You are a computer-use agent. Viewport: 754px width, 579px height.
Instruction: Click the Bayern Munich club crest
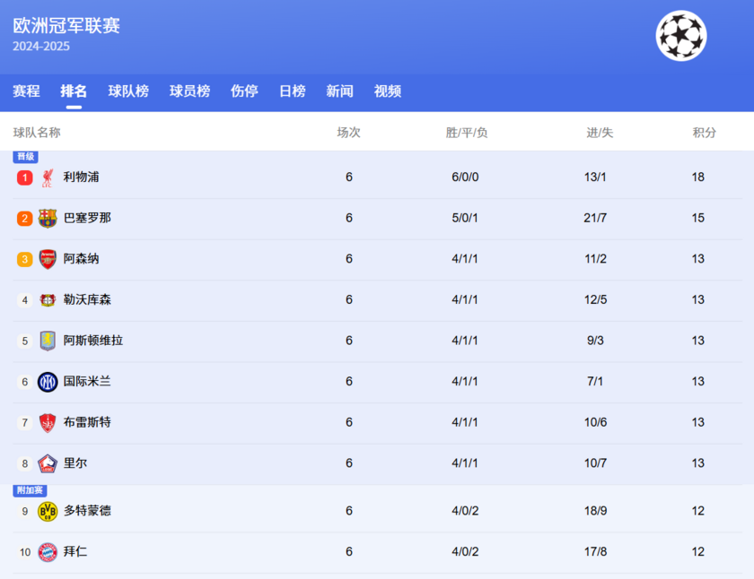coord(46,552)
